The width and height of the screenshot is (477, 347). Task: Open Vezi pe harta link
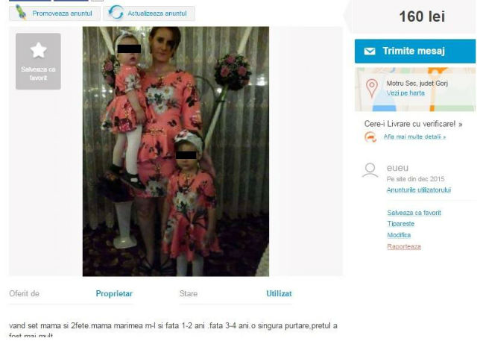click(x=405, y=93)
